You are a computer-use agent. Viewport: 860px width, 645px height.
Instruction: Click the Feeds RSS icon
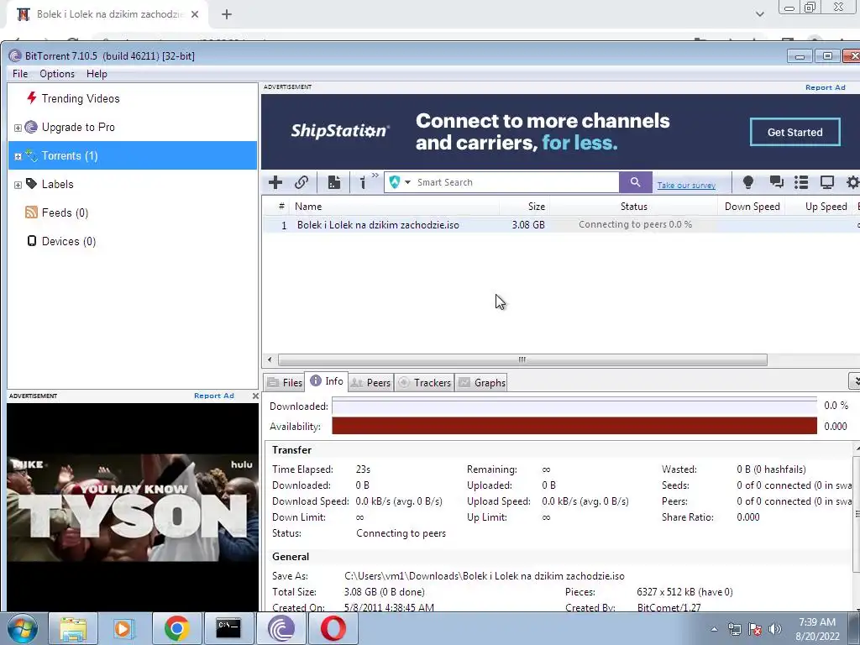[31, 212]
